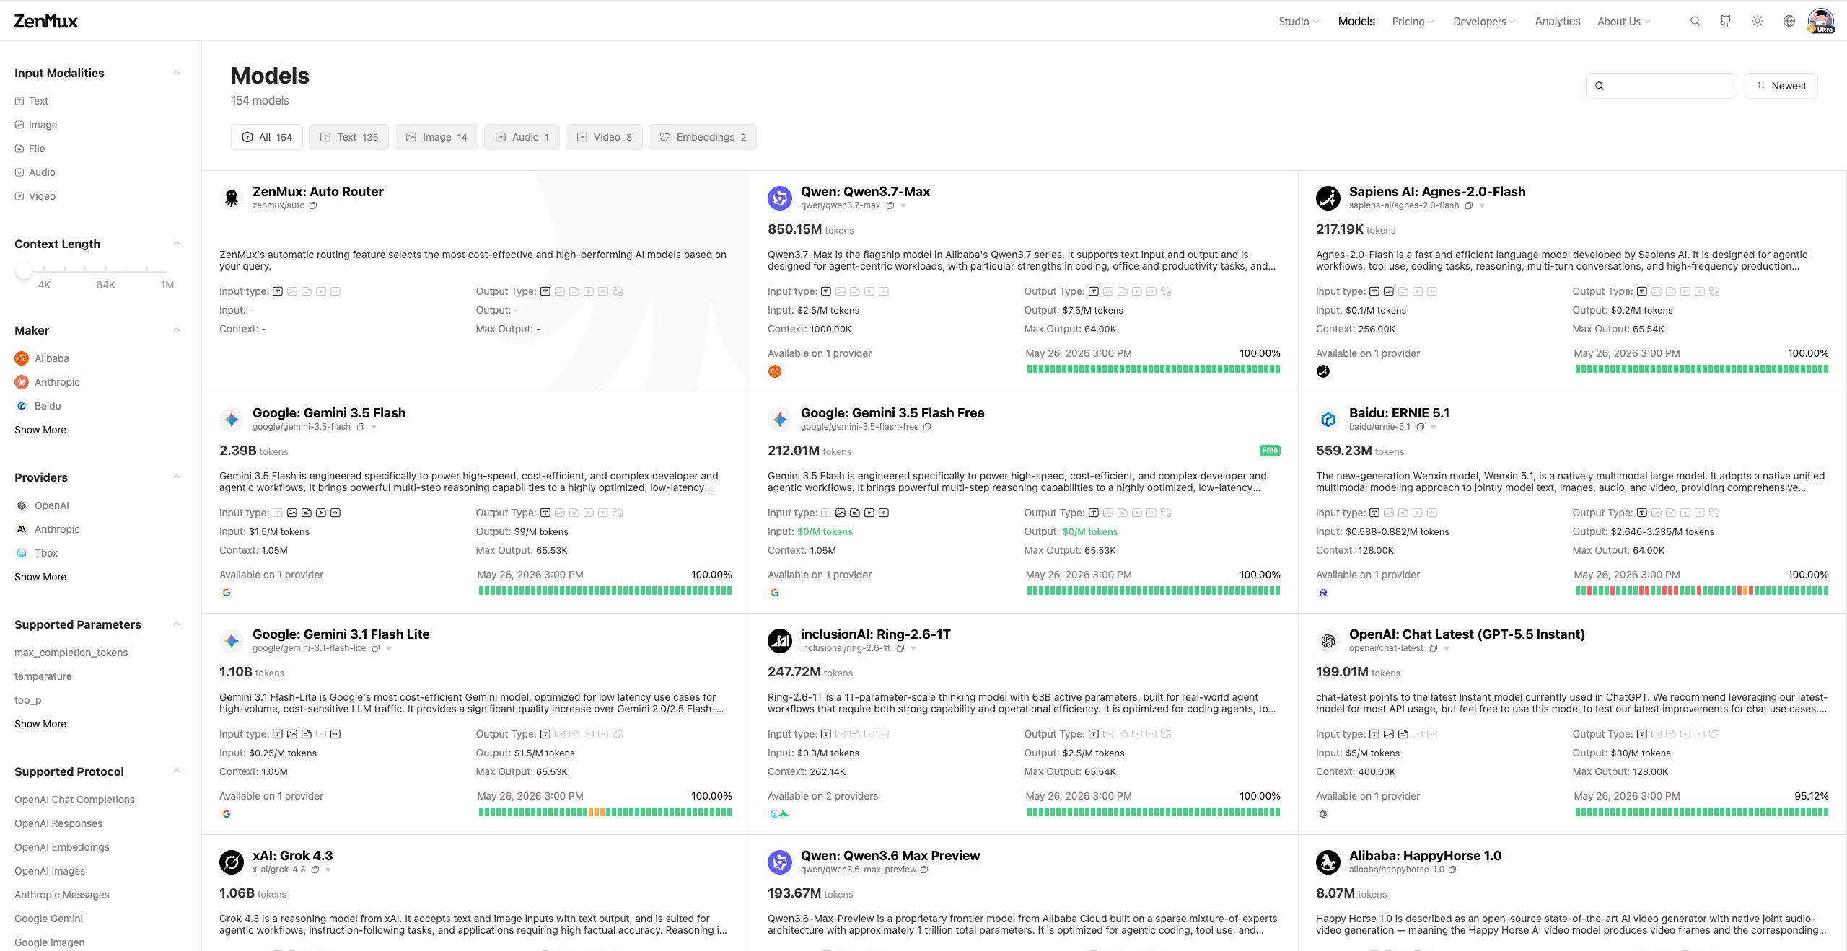Open the search icon in the top navigation
The image size is (1847, 951).
tap(1695, 21)
